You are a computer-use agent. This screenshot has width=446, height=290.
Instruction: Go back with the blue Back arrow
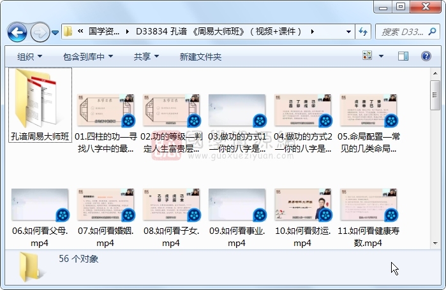pos(17,32)
